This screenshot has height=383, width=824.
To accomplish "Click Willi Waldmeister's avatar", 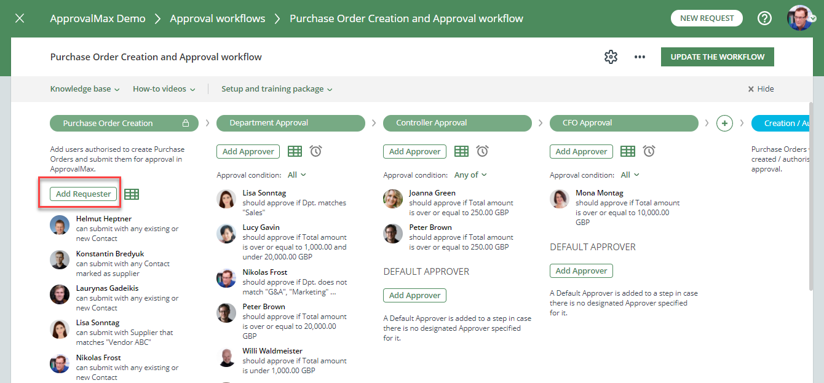I will click(226, 357).
